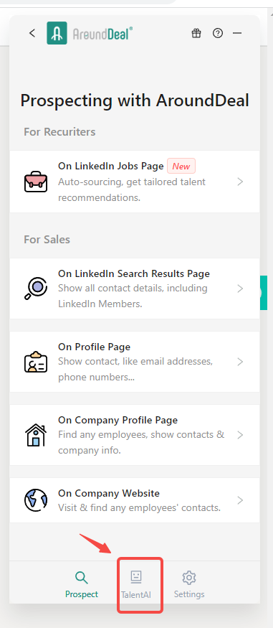
Task: Click the ID card Profile Page icon
Action: (36, 362)
